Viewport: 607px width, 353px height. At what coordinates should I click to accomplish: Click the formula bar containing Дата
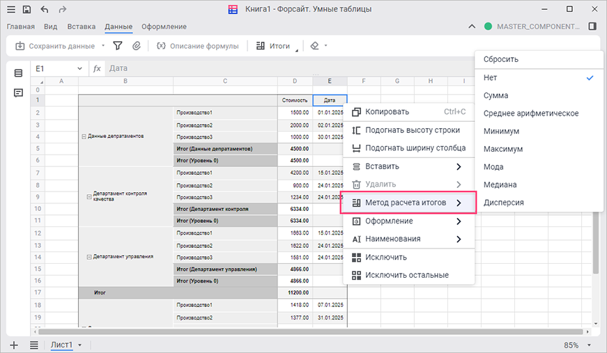[x=290, y=68]
